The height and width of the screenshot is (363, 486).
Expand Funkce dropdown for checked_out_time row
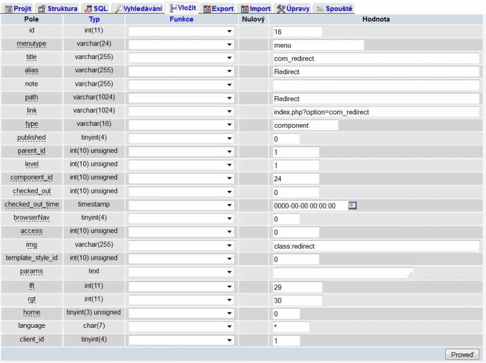(181, 206)
